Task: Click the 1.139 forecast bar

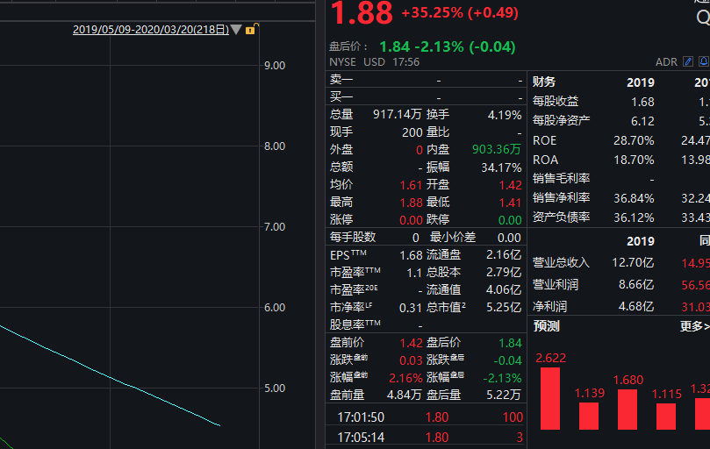Action: pyautogui.click(x=589, y=416)
